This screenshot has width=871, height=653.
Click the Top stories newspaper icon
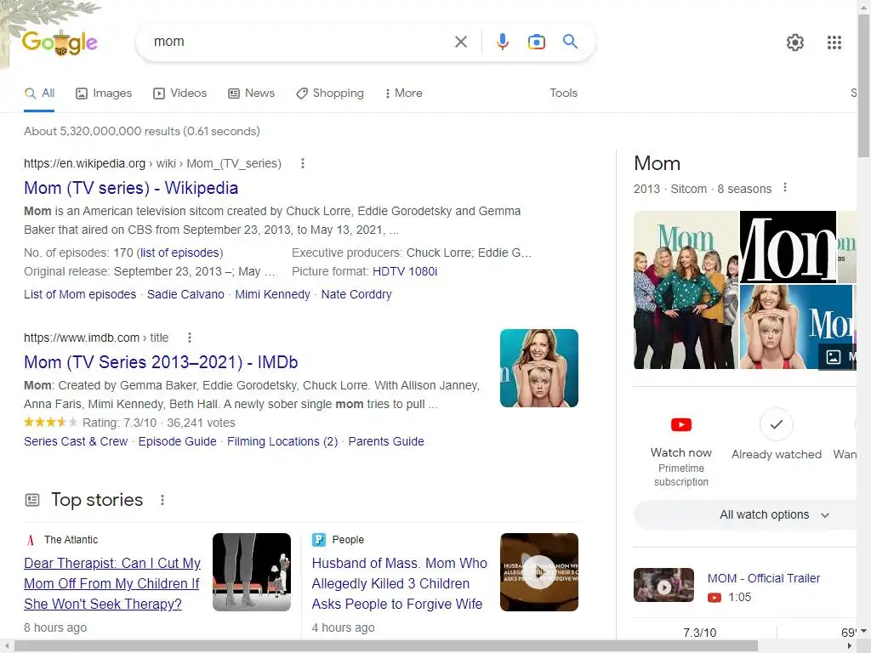(33, 500)
